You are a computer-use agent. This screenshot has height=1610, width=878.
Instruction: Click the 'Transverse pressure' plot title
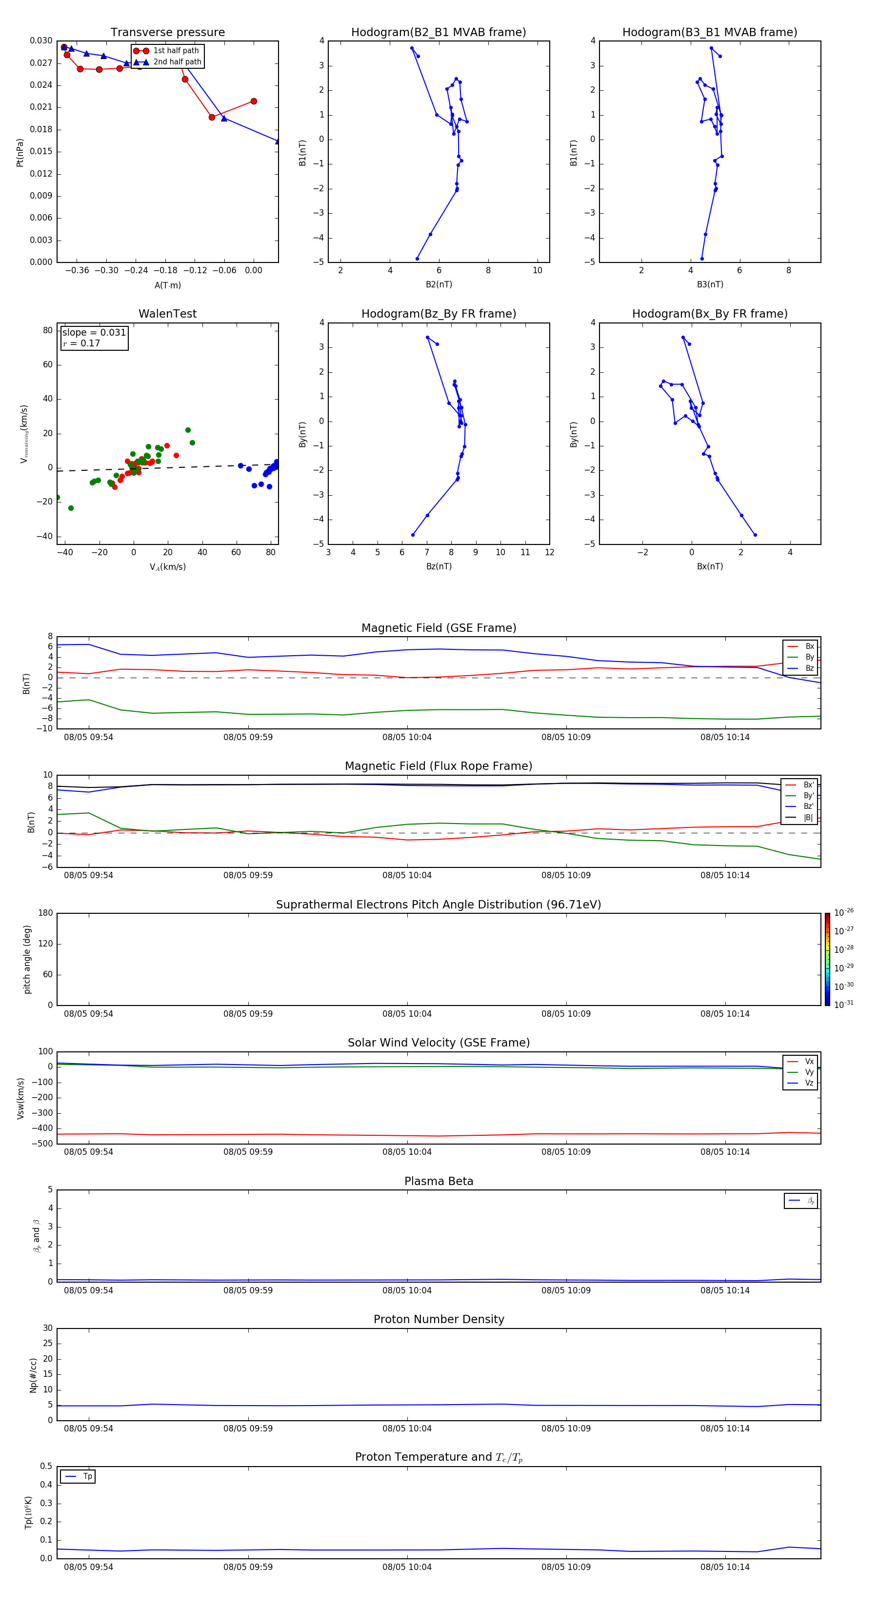tap(167, 33)
